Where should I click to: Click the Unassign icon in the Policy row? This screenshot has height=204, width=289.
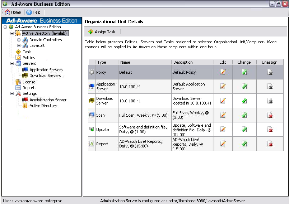pos(270,72)
